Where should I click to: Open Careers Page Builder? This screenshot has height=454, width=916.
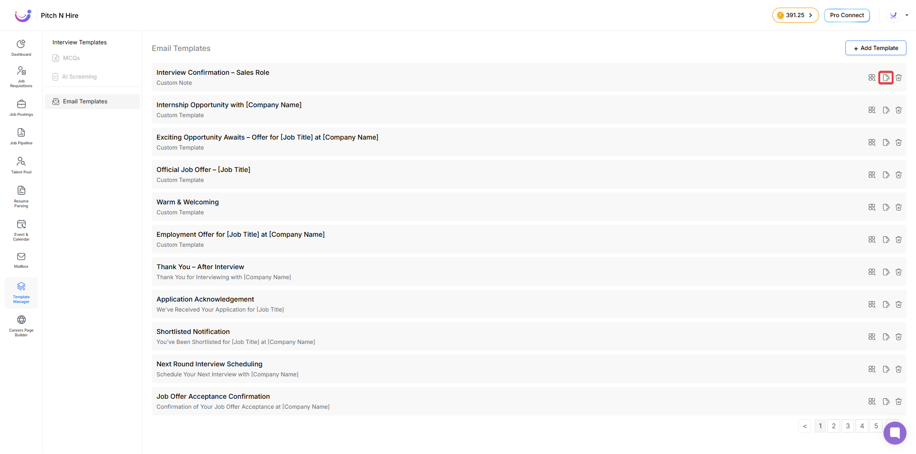coord(21,325)
